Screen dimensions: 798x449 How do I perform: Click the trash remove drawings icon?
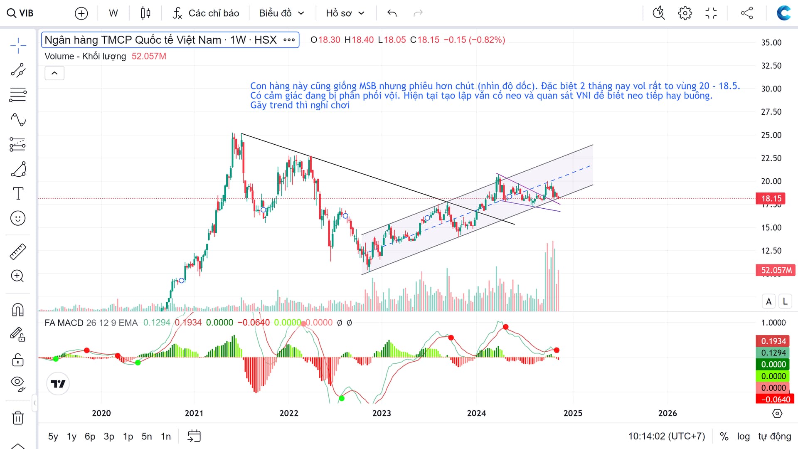coord(18,417)
